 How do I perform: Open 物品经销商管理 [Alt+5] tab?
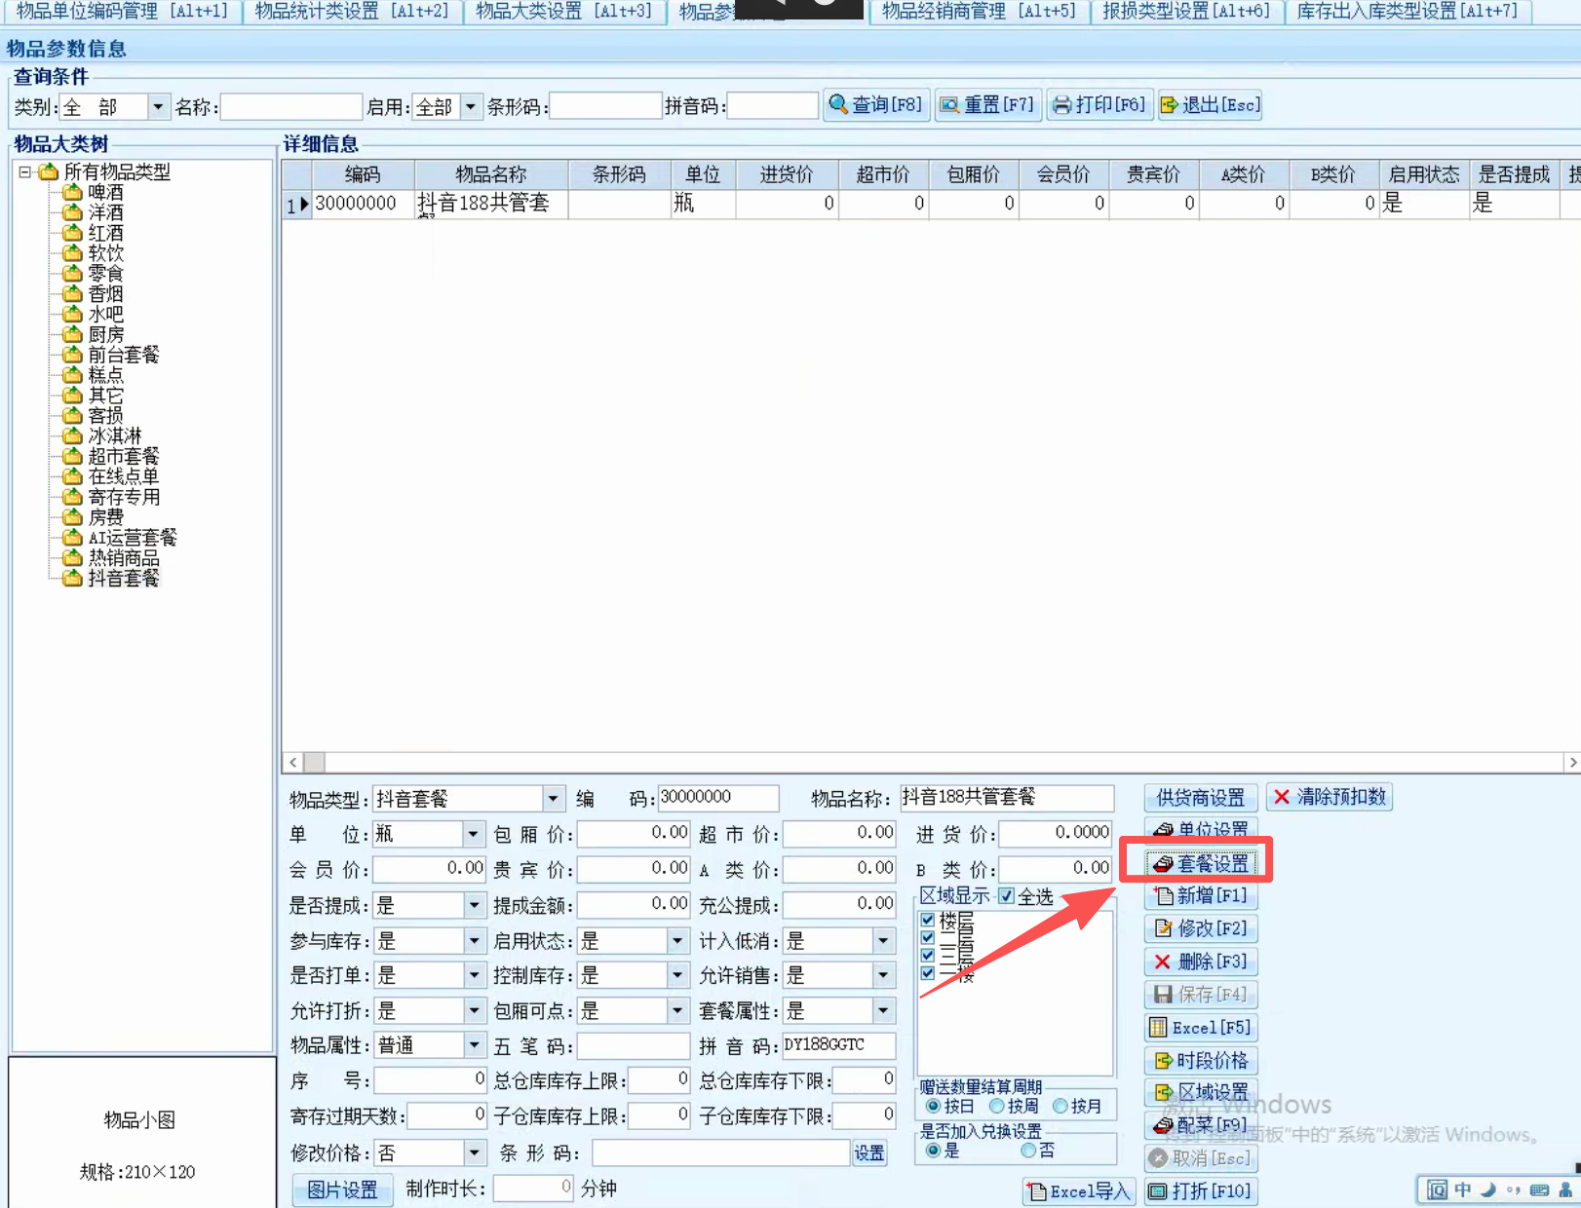click(979, 11)
